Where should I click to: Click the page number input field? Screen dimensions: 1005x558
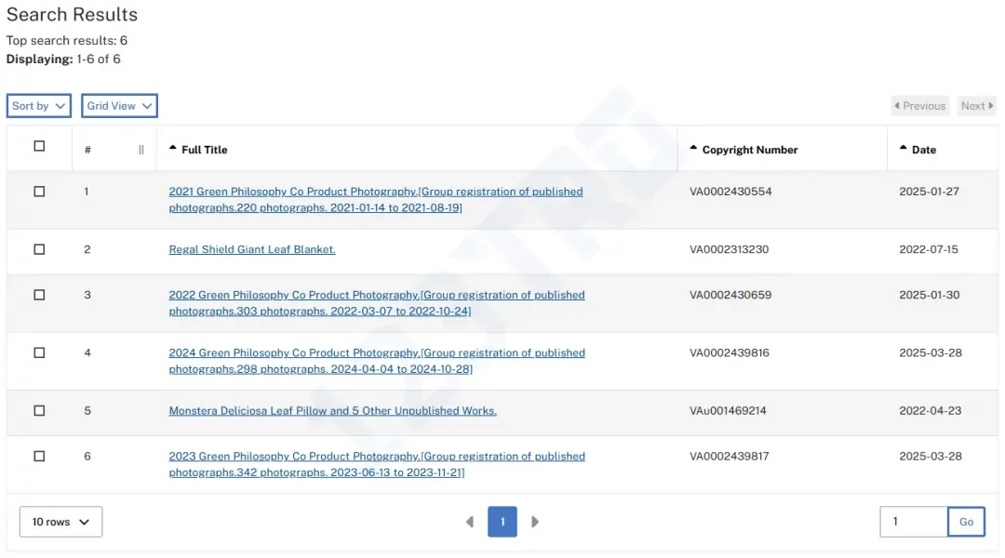coord(913,522)
